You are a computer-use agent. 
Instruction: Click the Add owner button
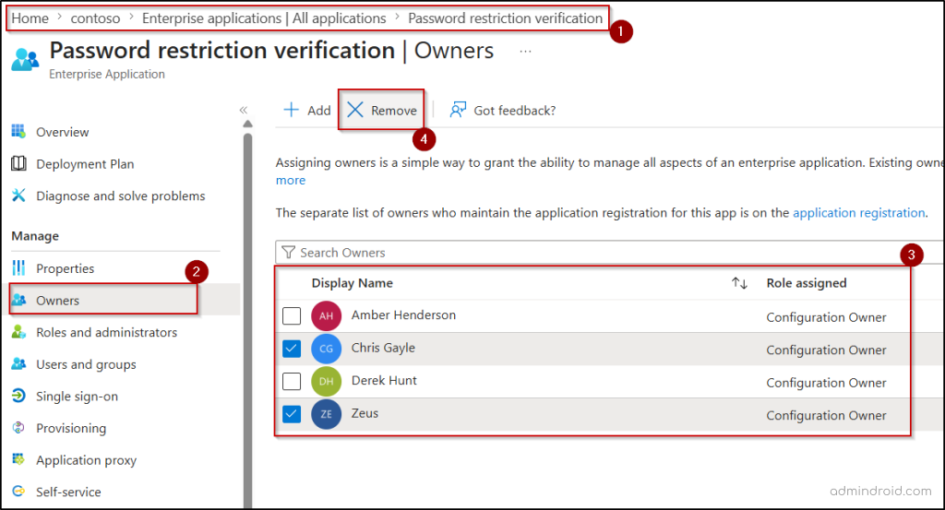(307, 110)
